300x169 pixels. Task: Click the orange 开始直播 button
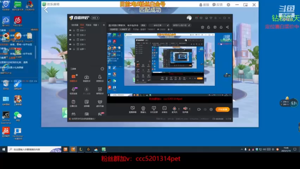tap(222, 109)
